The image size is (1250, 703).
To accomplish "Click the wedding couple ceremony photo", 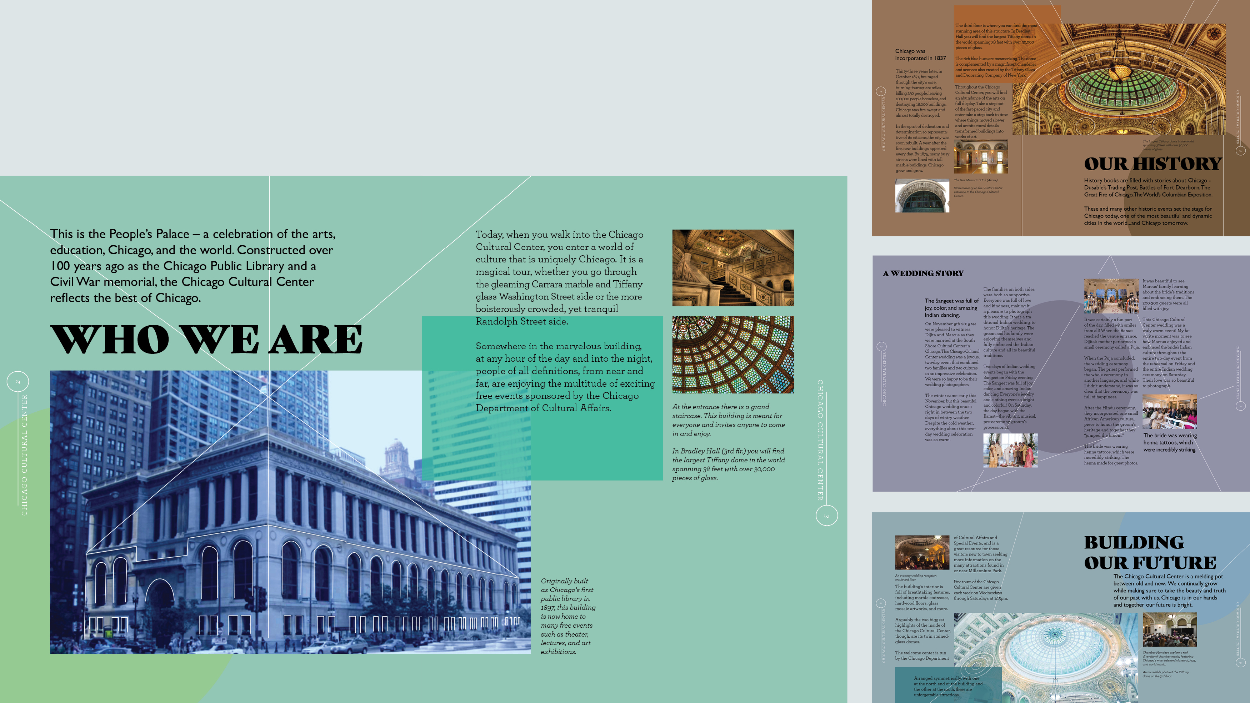I will point(1010,451).
